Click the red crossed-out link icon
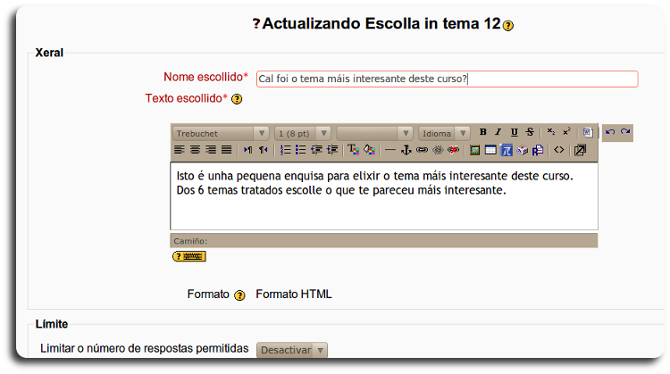 tap(453, 150)
